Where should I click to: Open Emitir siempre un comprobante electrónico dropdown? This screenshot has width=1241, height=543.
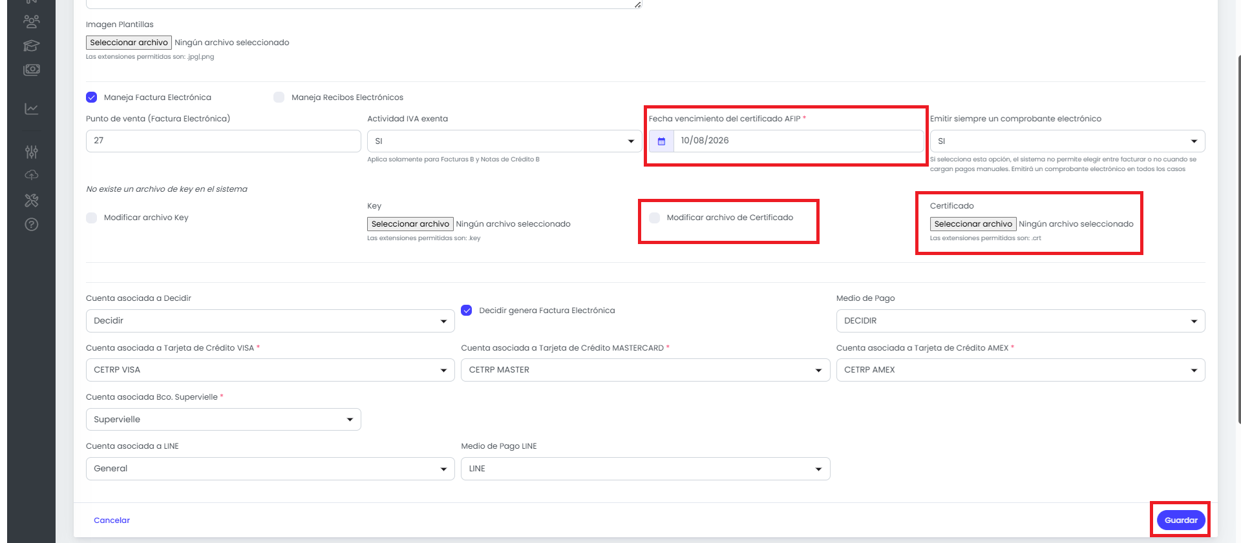(1067, 141)
